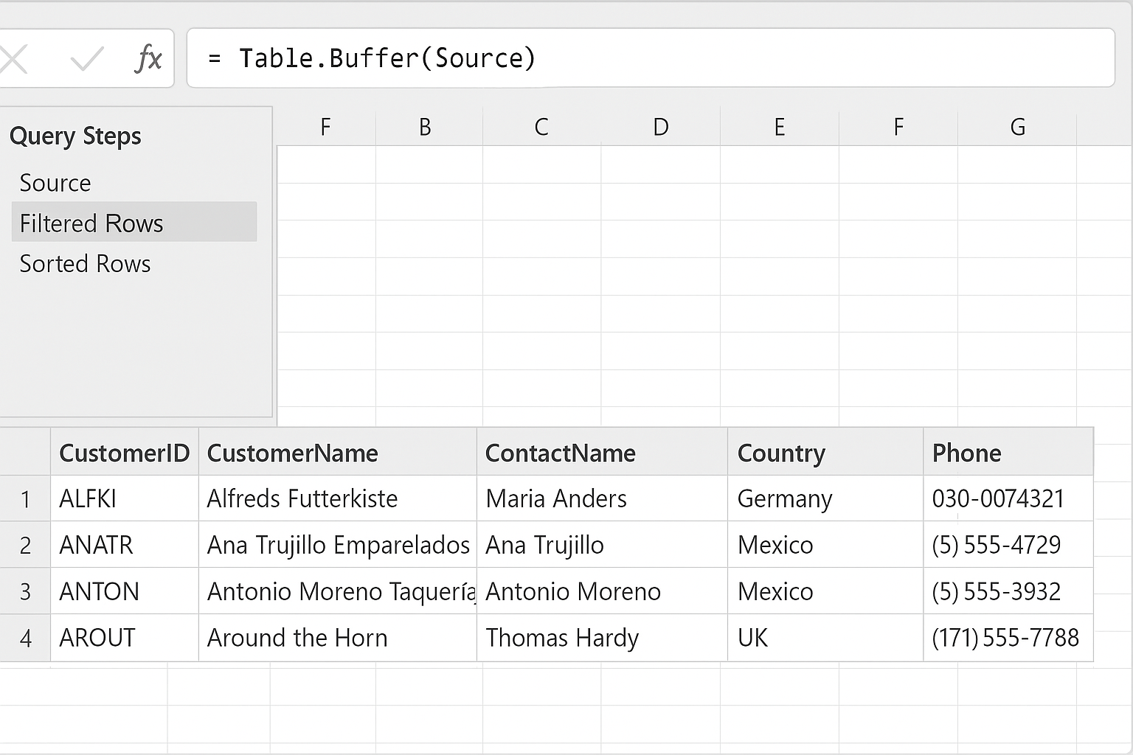The height and width of the screenshot is (755, 1133).
Task: Select the (5) 555-4729 phone cell
Action: click(x=1008, y=546)
